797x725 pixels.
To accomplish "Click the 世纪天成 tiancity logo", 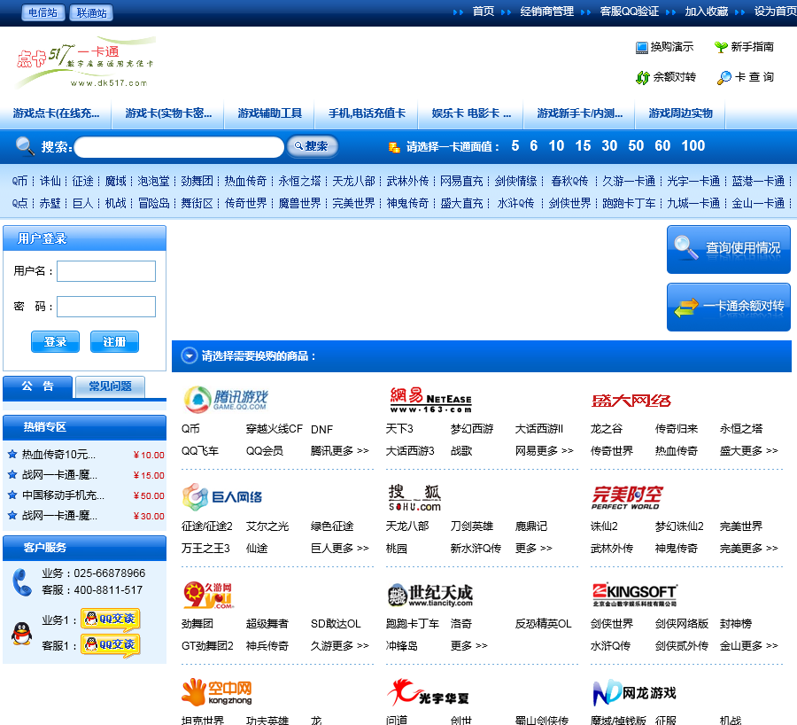I will pyautogui.click(x=430, y=596).
